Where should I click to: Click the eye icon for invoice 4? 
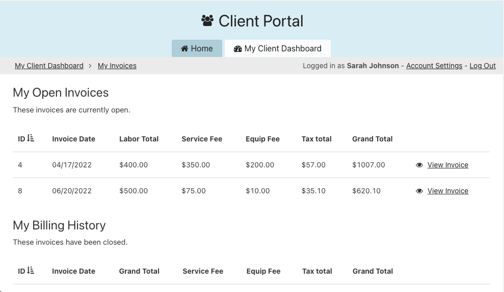(x=419, y=165)
